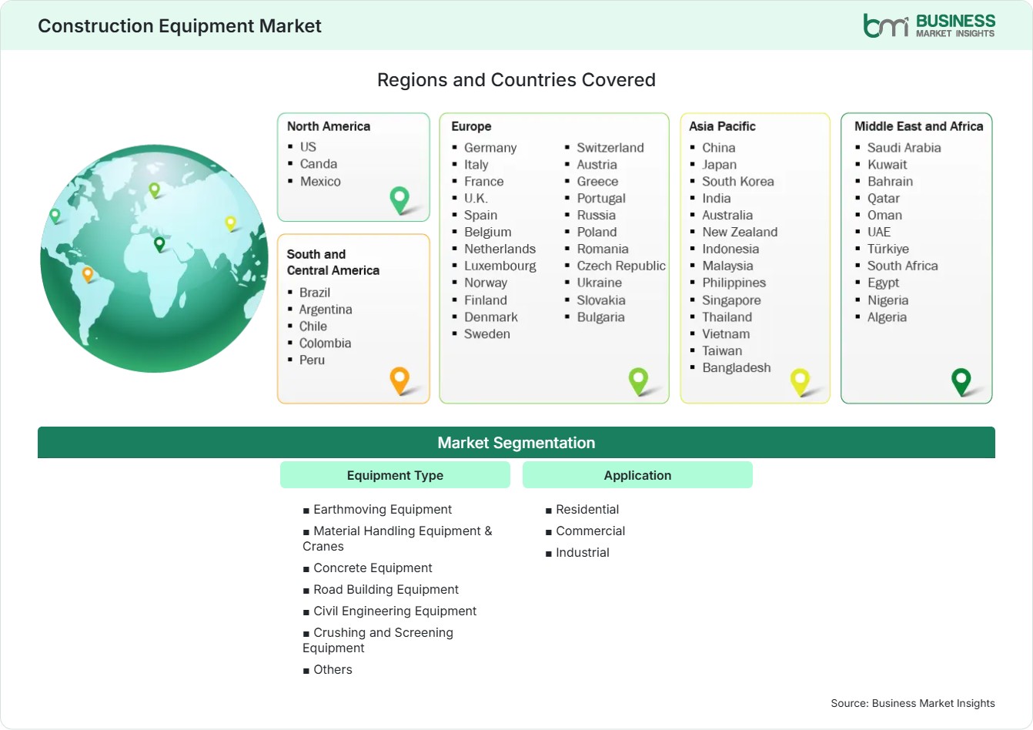The image size is (1033, 730).
Task: Click the dark green pin in Middle East and Africa card
Action: (961, 381)
